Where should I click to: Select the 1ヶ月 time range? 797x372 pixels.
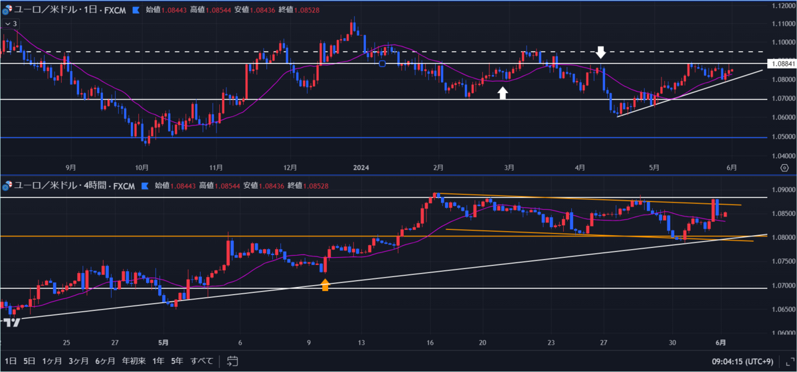click(52, 361)
